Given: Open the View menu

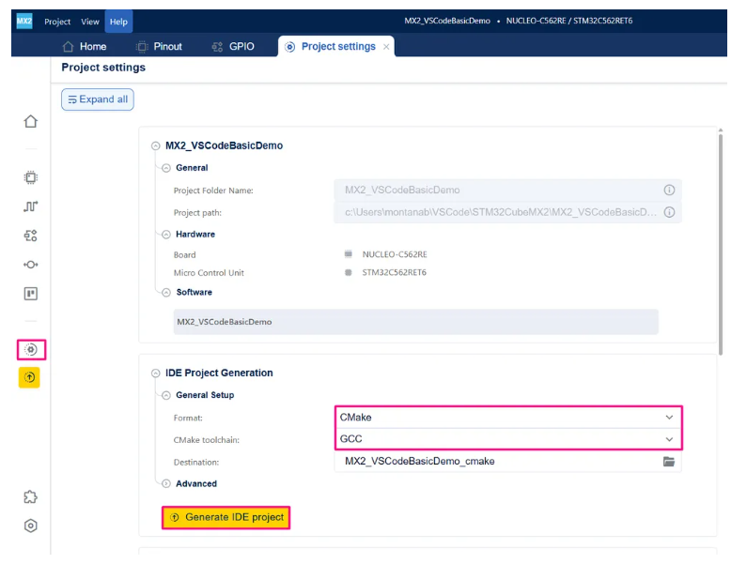Looking at the screenshot, I should click(89, 22).
